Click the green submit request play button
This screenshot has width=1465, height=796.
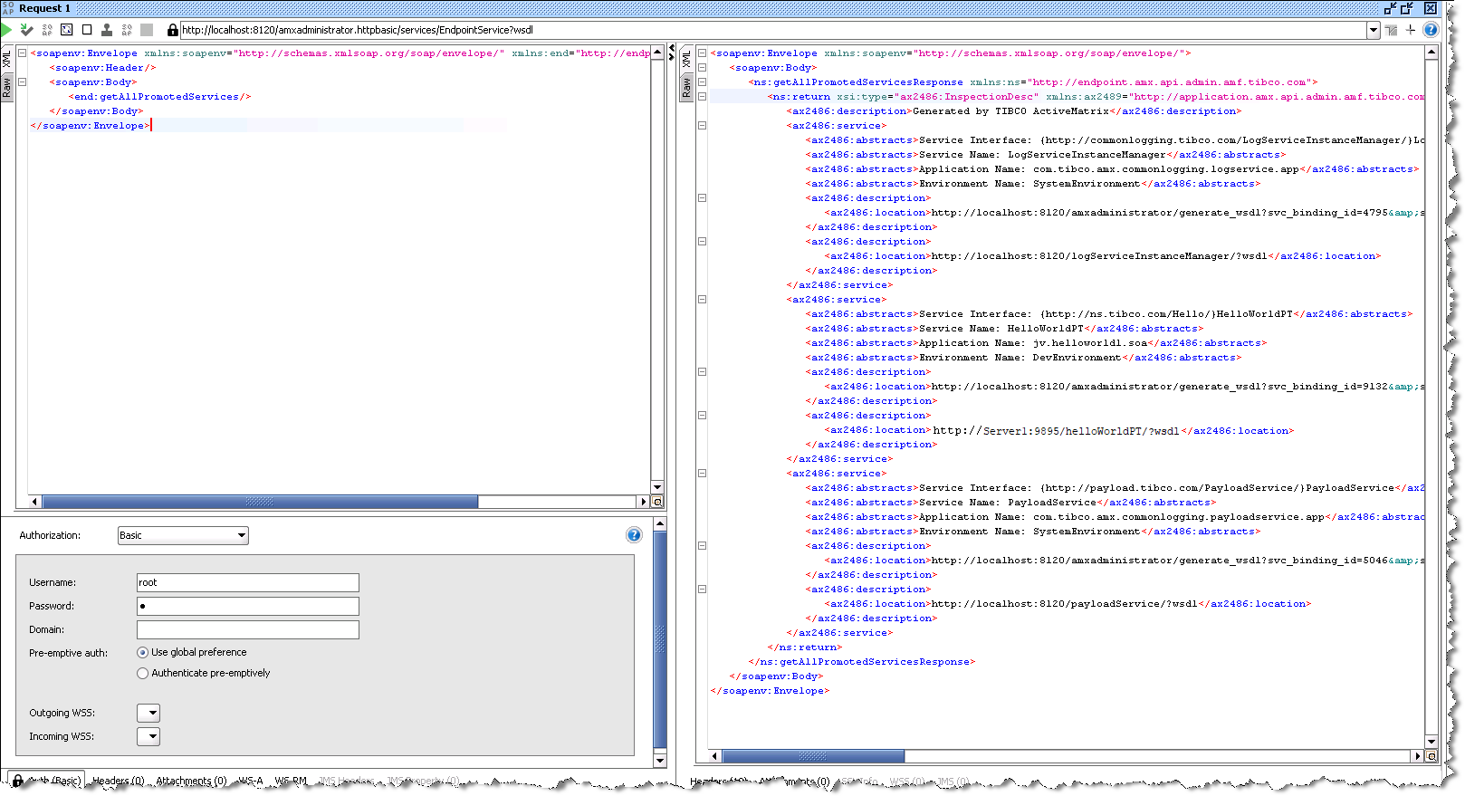coord(6,30)
